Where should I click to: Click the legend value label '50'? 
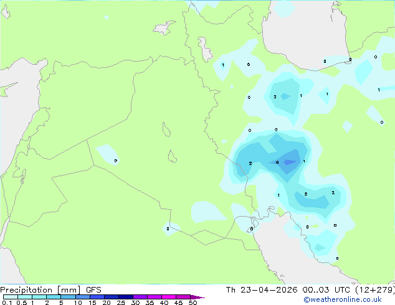(x=193, y=303)
